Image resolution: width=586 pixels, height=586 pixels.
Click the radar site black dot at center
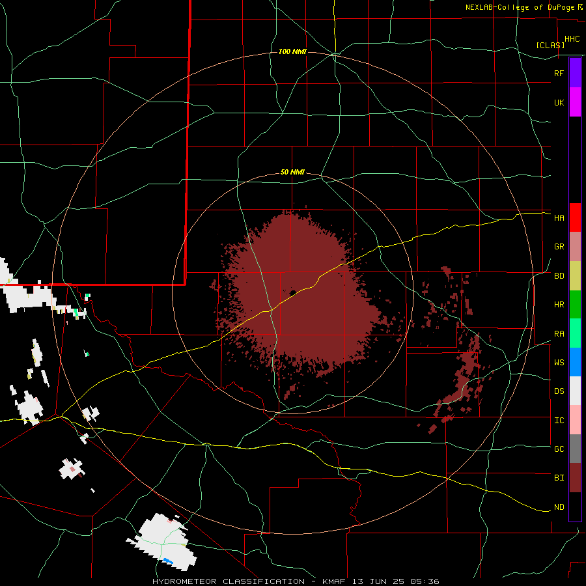tap(292, 293)
